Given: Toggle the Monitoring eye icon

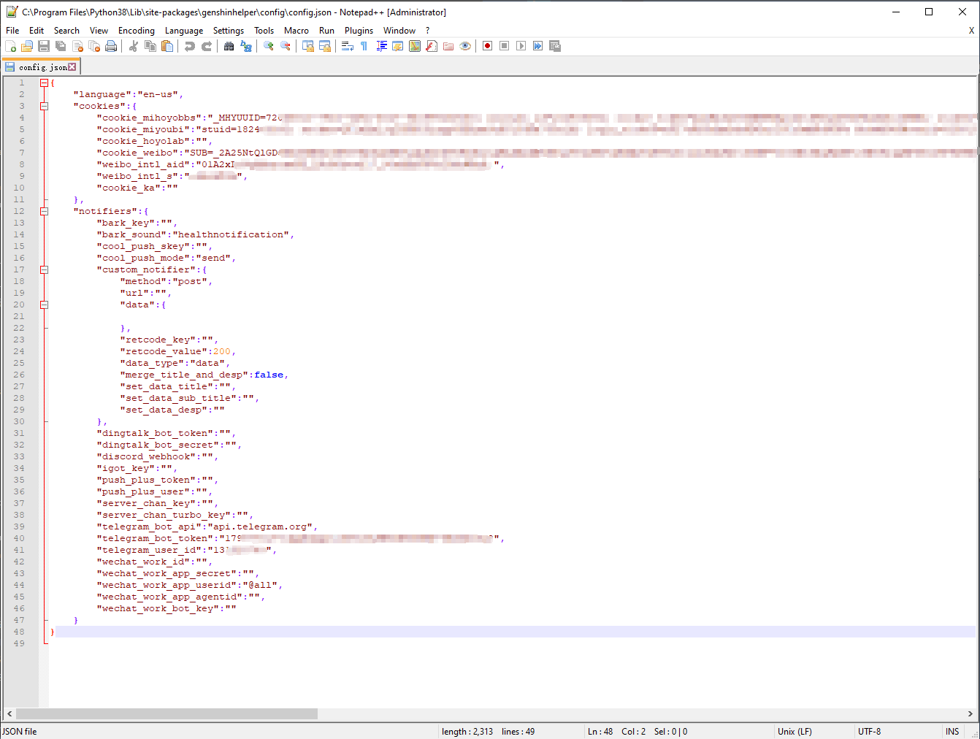Looking at the screenshot, I should (465, 46).
